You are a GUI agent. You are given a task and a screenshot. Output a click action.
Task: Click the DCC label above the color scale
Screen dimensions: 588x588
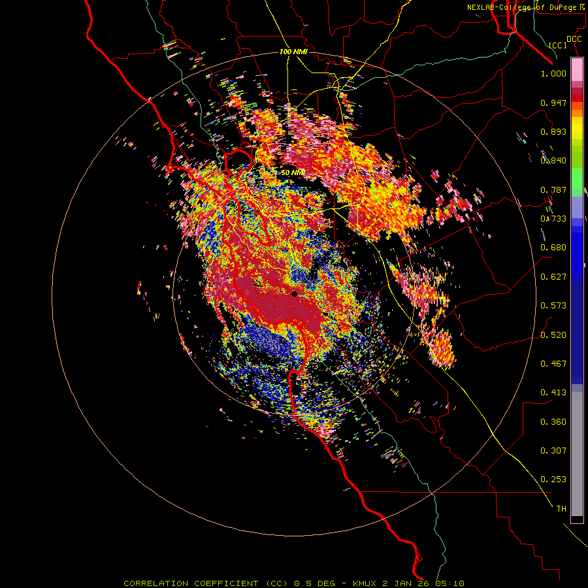click(574, 39)
